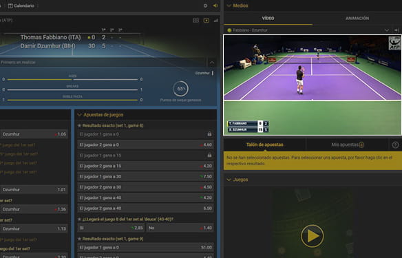Image resolution: width=402 pixels, height=258 pixels.
Task: Click the yellow tennis ball match icon
Action: (229, 30)
